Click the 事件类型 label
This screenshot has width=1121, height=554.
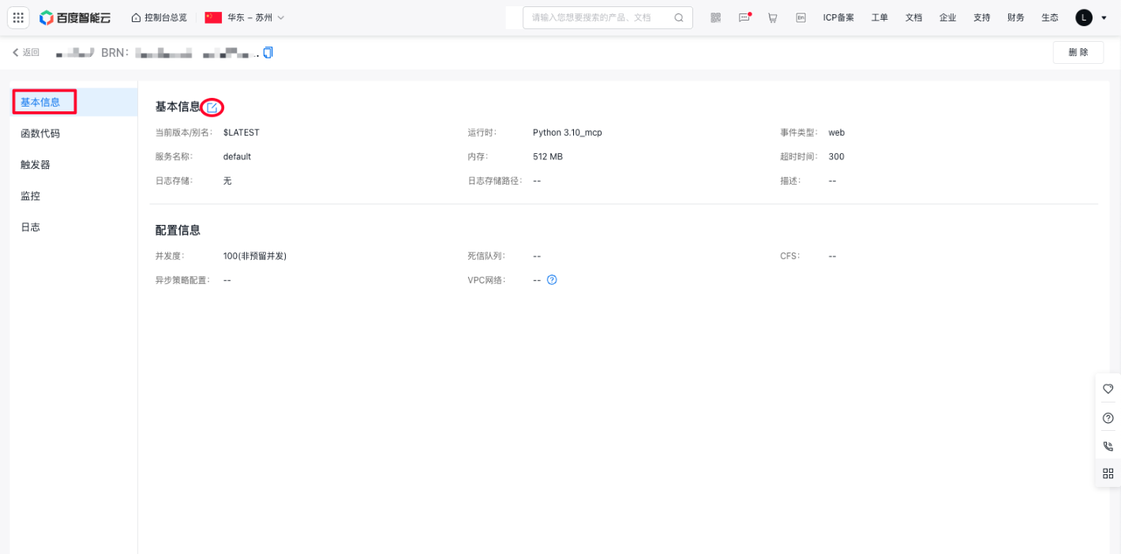(799, 133)
